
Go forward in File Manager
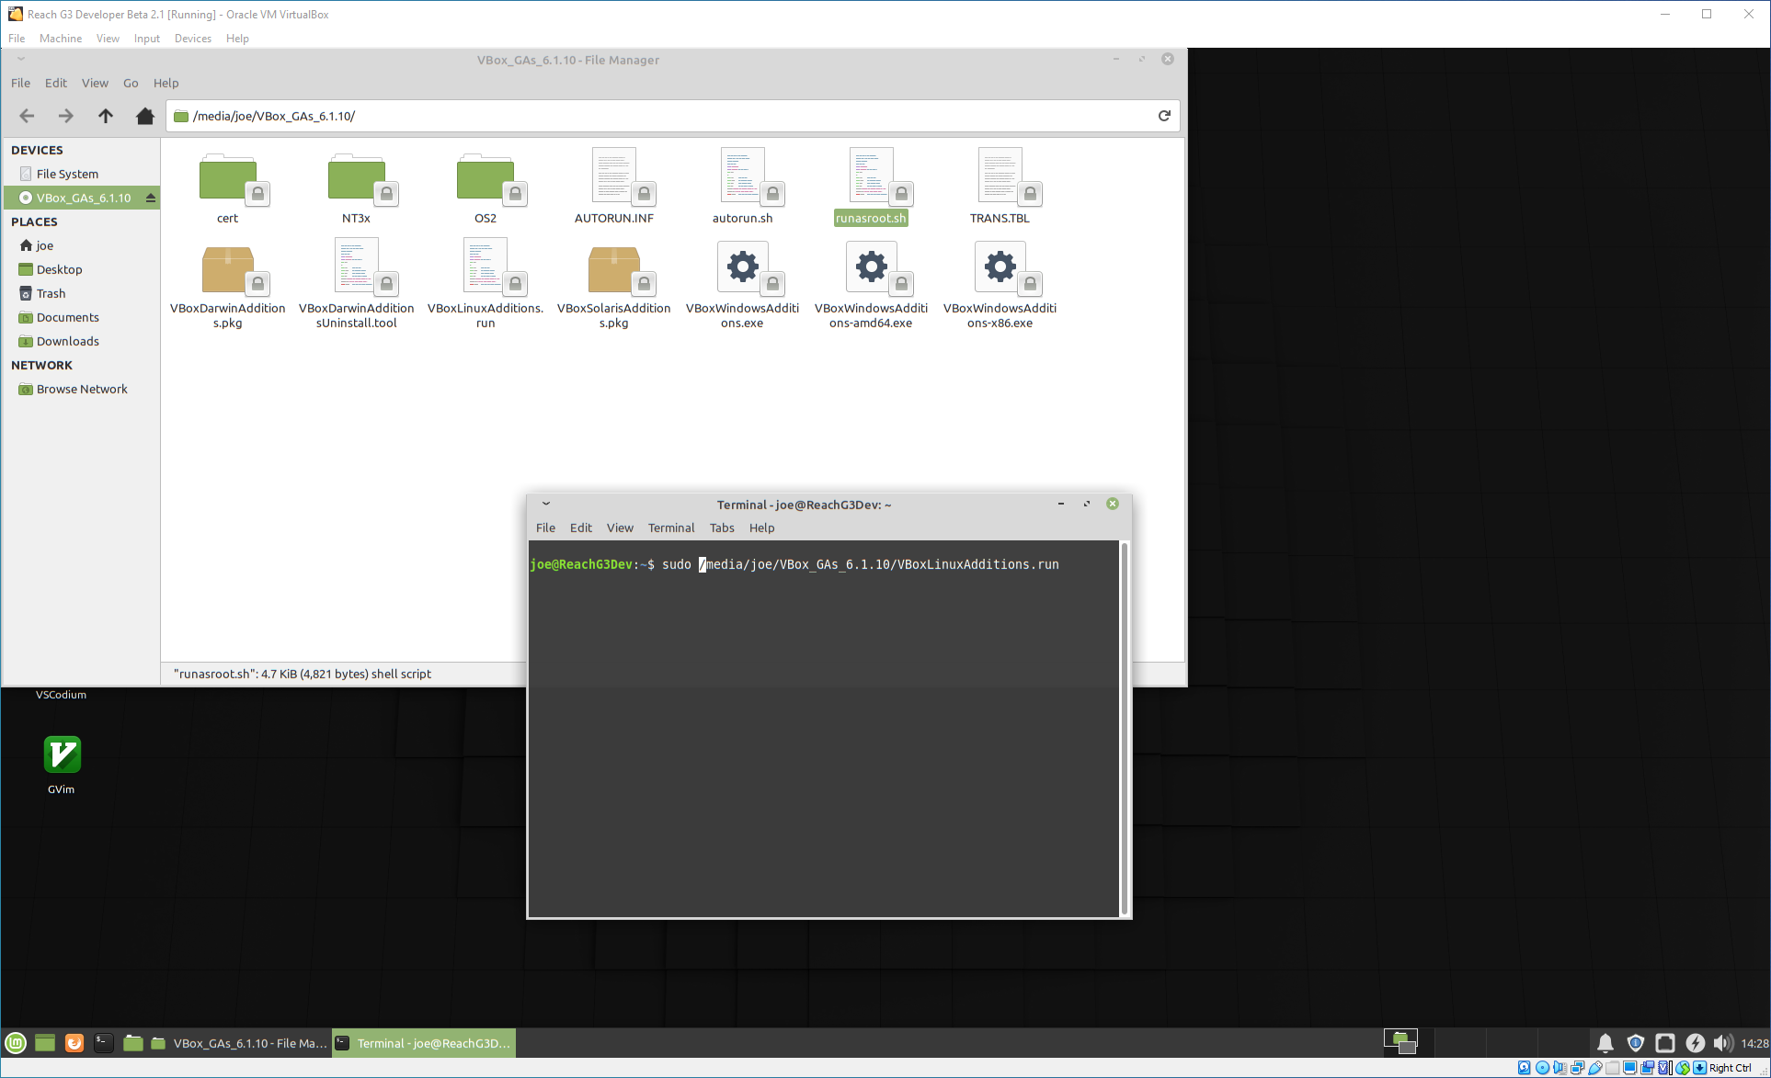pos(65,116)
